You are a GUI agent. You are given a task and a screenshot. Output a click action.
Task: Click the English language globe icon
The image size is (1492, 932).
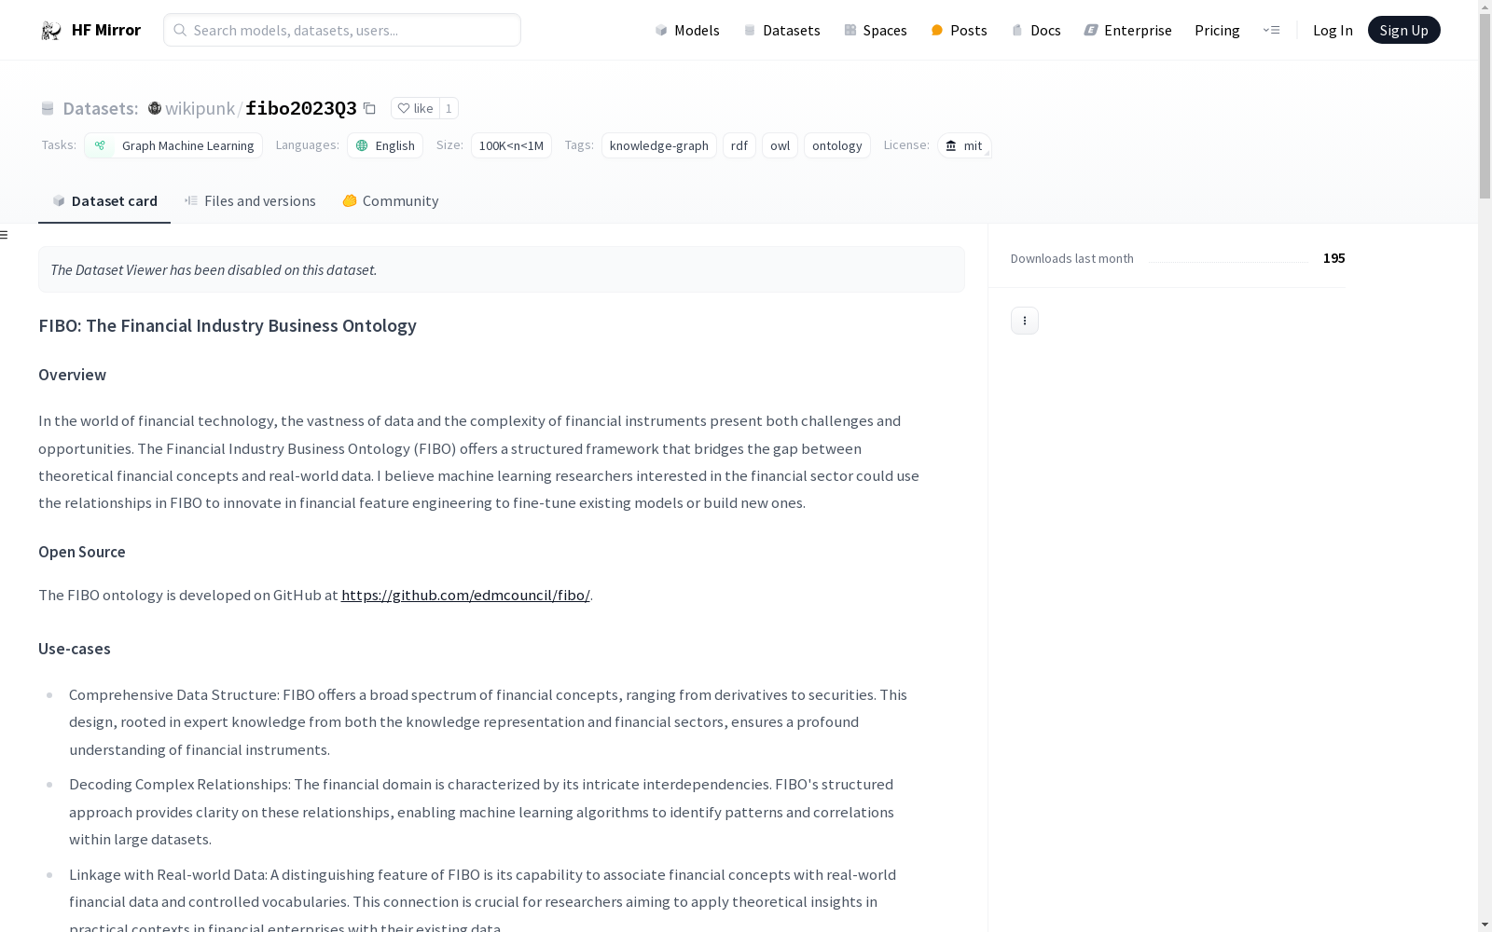(362, 145)
